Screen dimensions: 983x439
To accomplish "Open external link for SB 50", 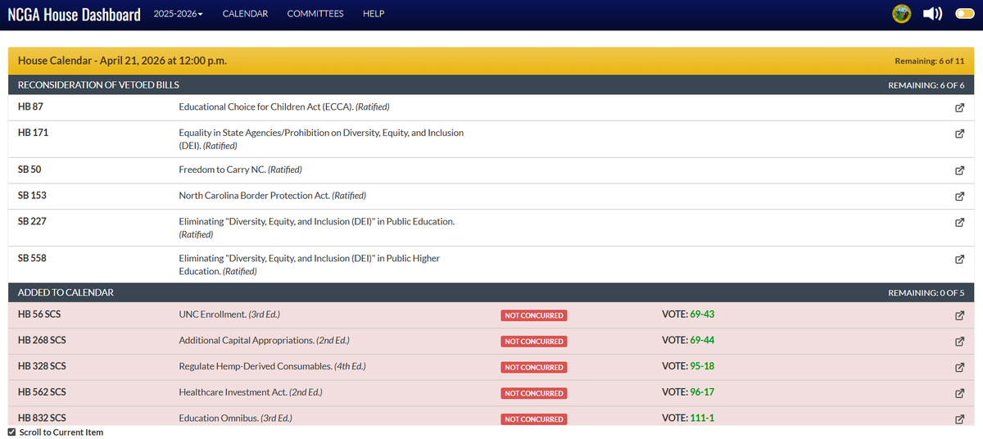I will [959, 171].
